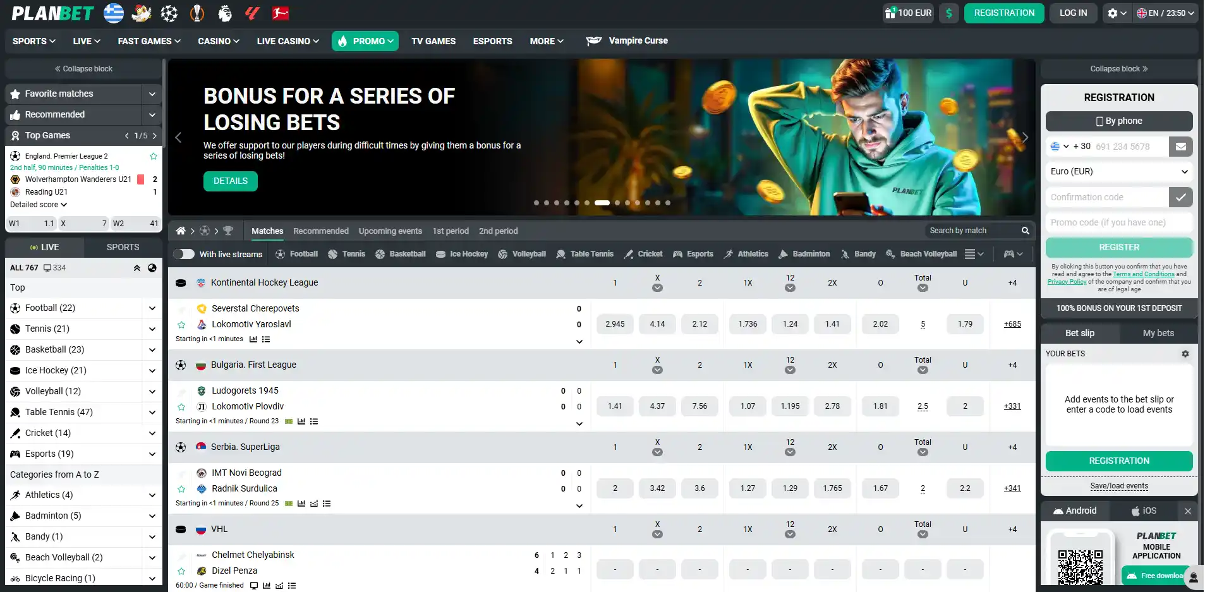1205x592 pixels.
Task: Filter matches by Ice Hockey
Action: [x=461, y=254]
